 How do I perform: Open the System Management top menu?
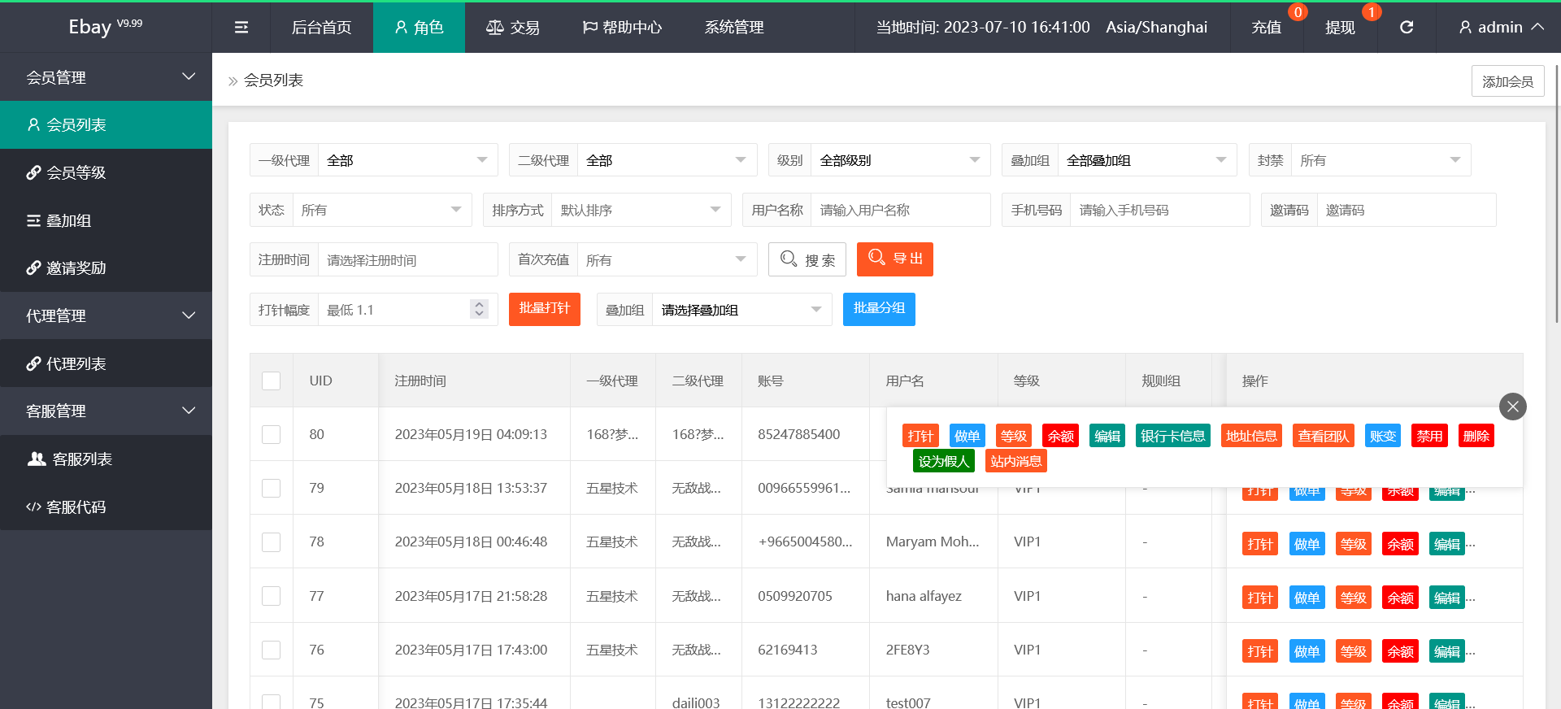[x=734, y=28]
